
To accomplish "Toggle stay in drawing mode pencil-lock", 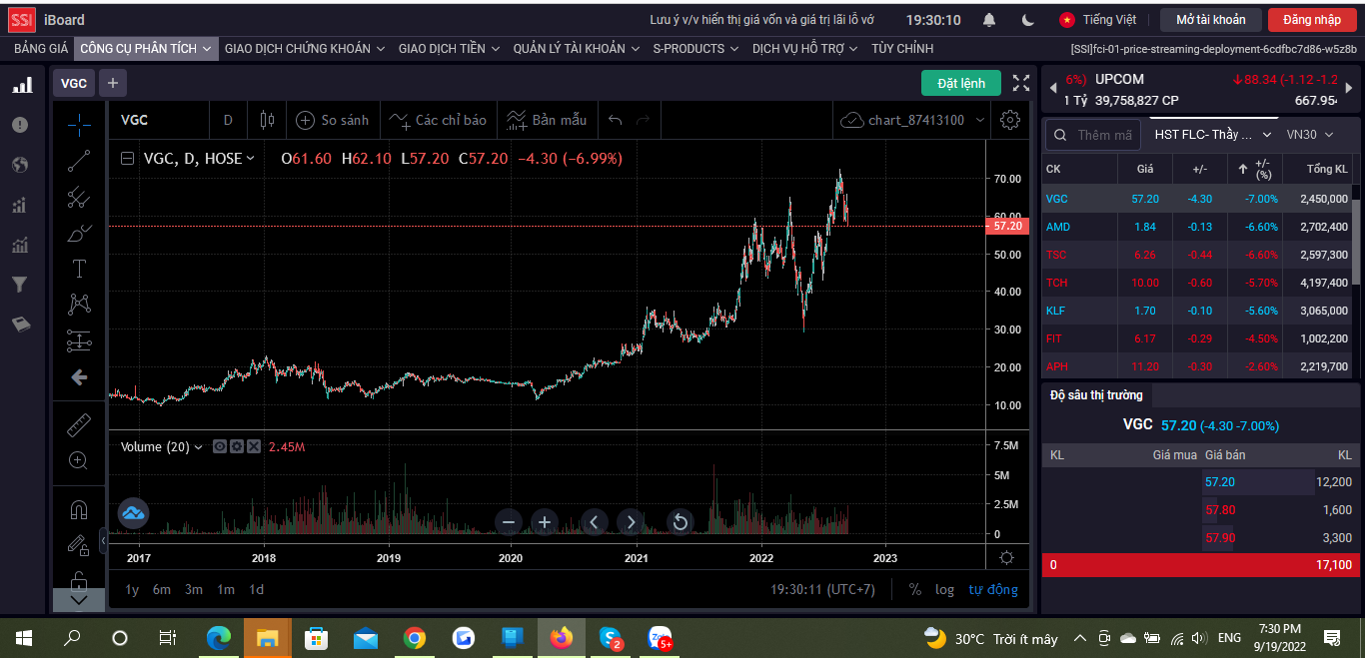I will click(x=79, y=545).
